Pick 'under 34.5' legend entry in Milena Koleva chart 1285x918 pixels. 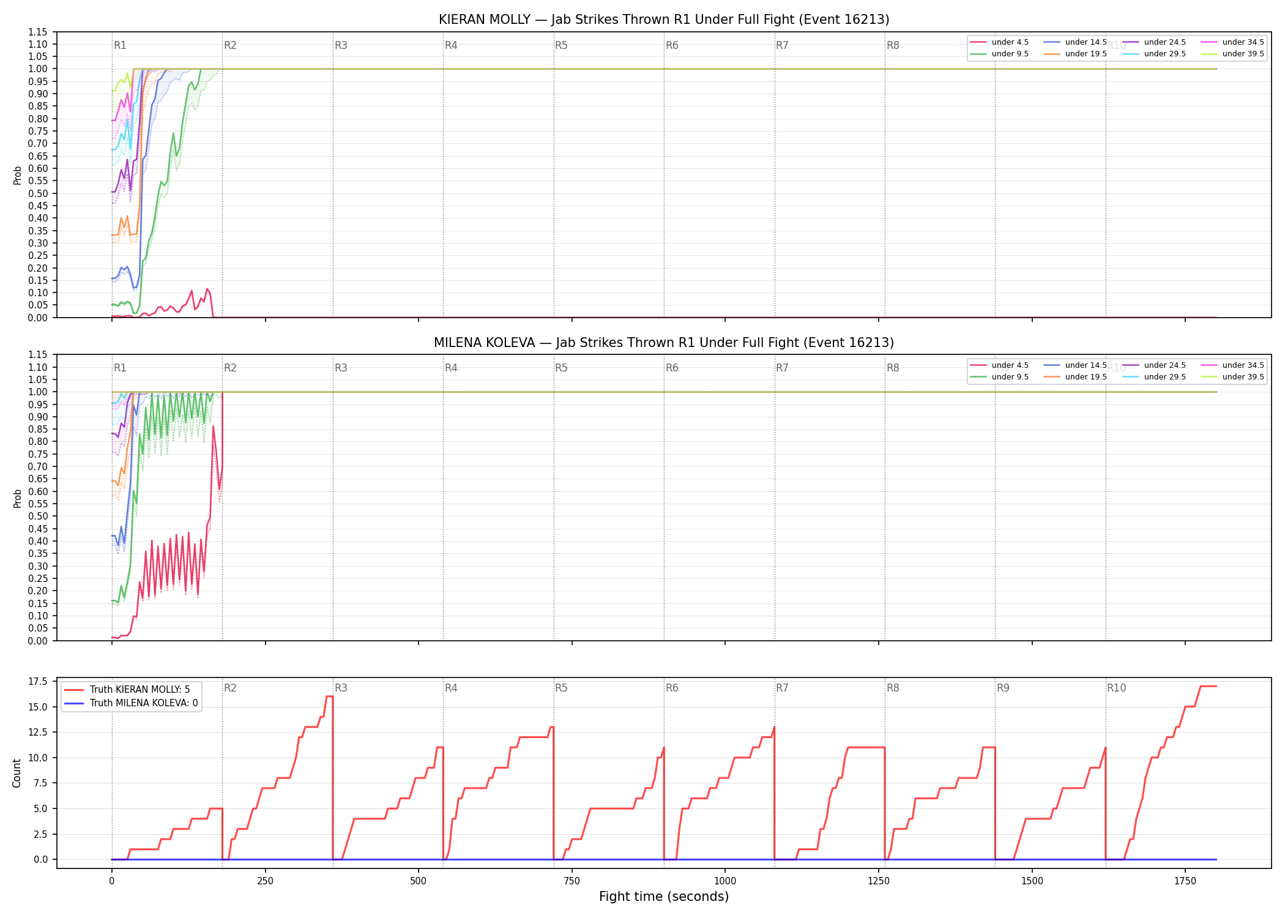1233,365
